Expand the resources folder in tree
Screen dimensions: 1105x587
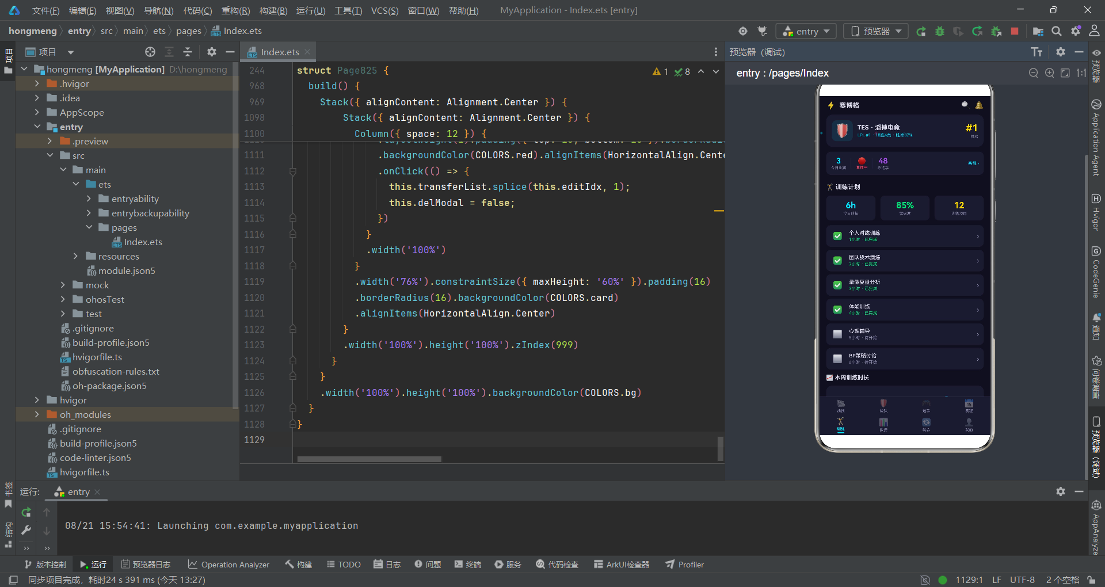point(75,256)
